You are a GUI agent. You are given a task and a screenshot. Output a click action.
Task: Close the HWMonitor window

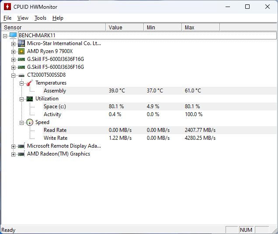tap(268, 7)
